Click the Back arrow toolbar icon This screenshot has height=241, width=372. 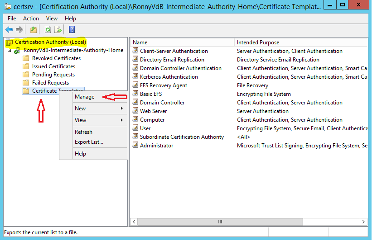(9, 30)
